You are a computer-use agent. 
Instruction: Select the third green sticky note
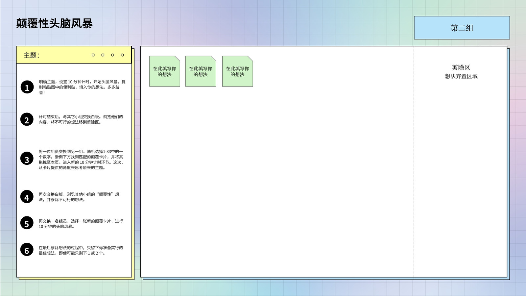(x=237, y=71)
